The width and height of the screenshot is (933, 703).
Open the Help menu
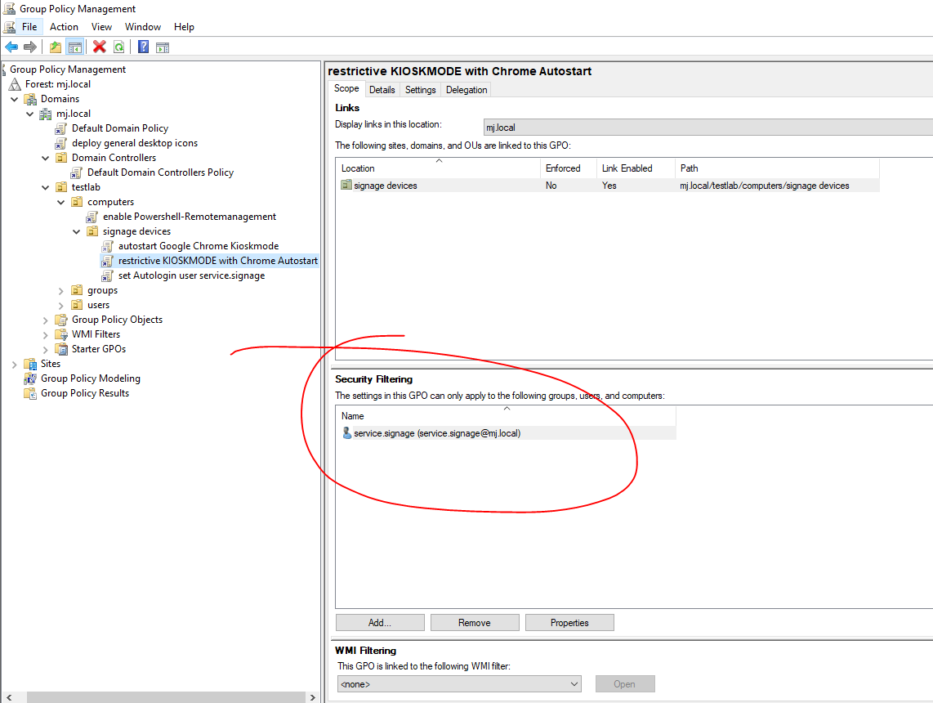(x=184, y=27)
